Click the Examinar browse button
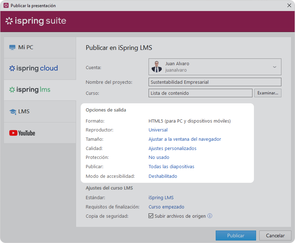 pos(268,93)
